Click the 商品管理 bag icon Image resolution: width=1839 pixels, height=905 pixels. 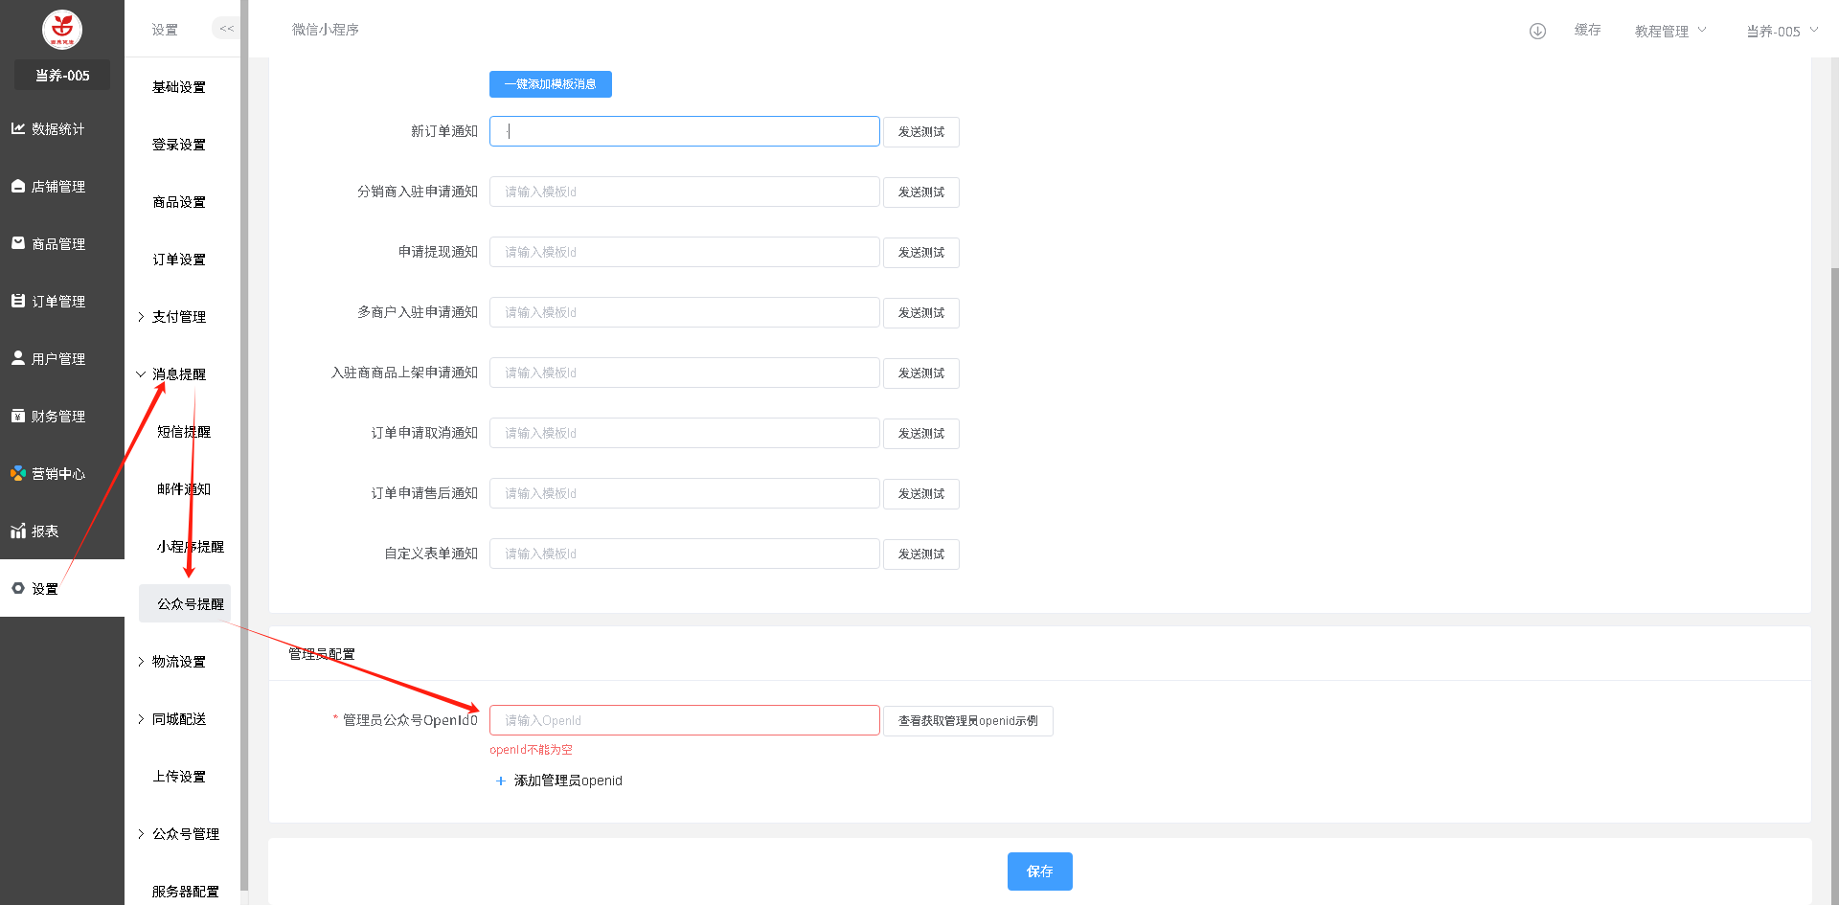point(18,243)
